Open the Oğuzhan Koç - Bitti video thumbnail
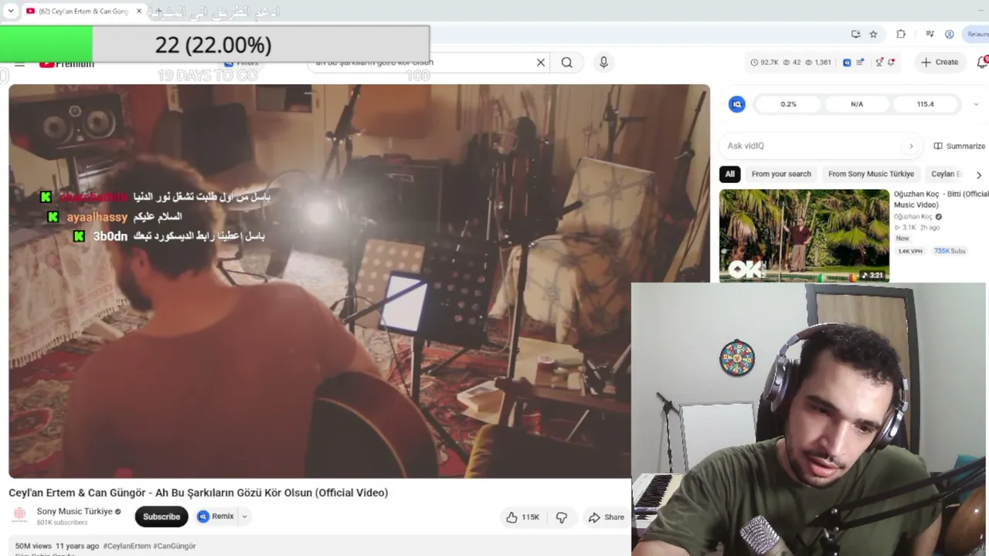This screenshot has width=989, height=556. (x=804, y=236)
